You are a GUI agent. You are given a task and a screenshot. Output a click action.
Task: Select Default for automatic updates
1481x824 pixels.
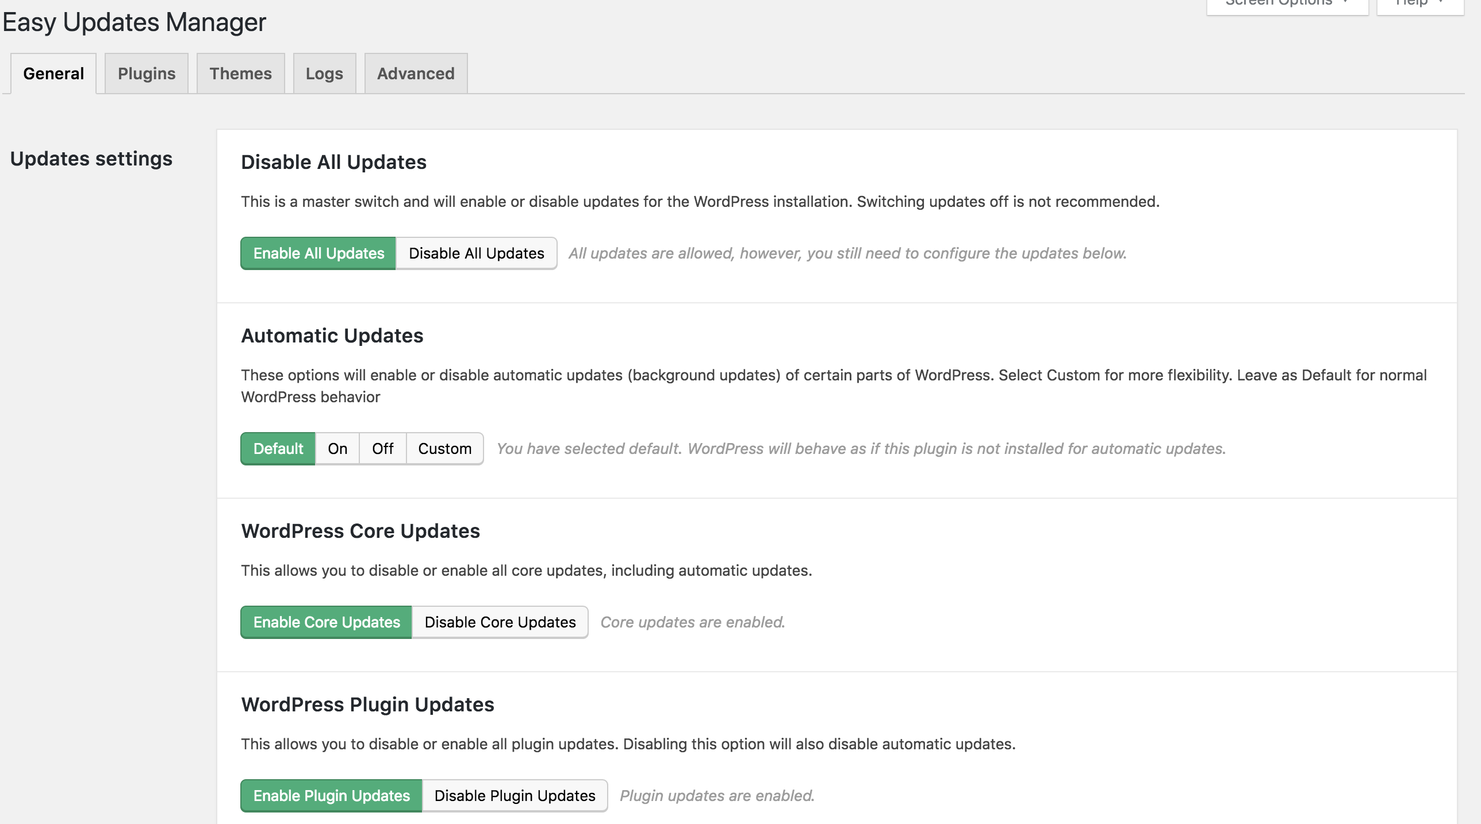278,449
